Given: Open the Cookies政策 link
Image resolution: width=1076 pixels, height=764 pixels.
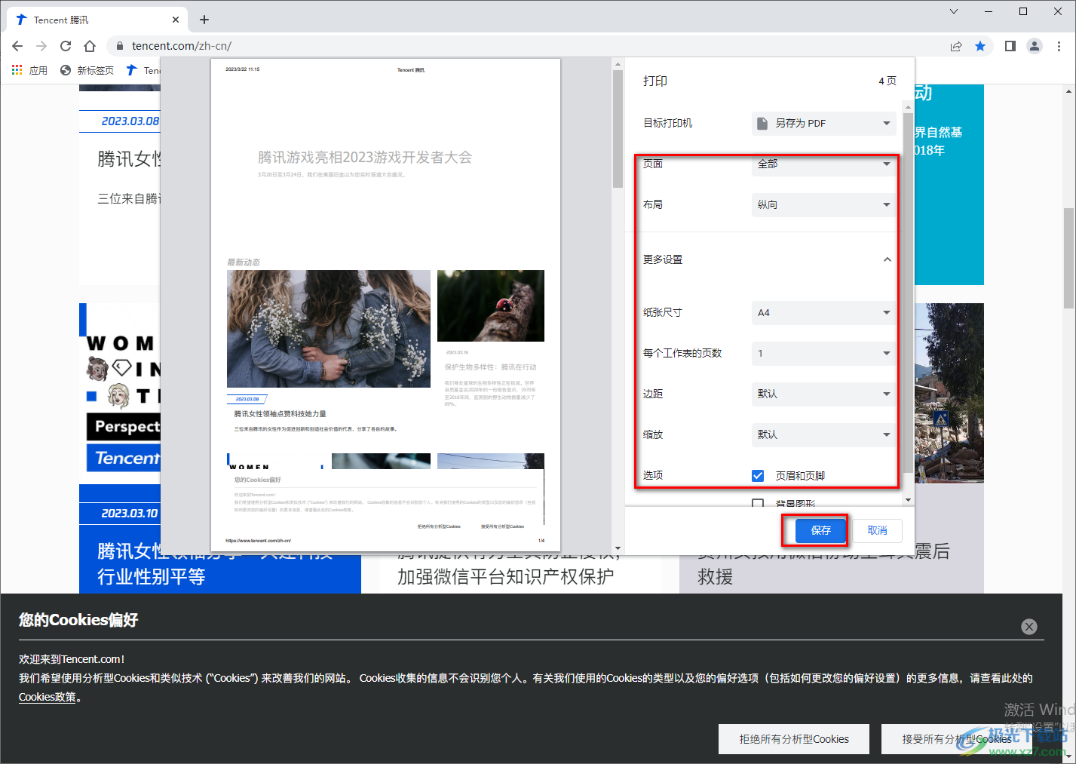Looking at the screenshot, I should (48, 697).
